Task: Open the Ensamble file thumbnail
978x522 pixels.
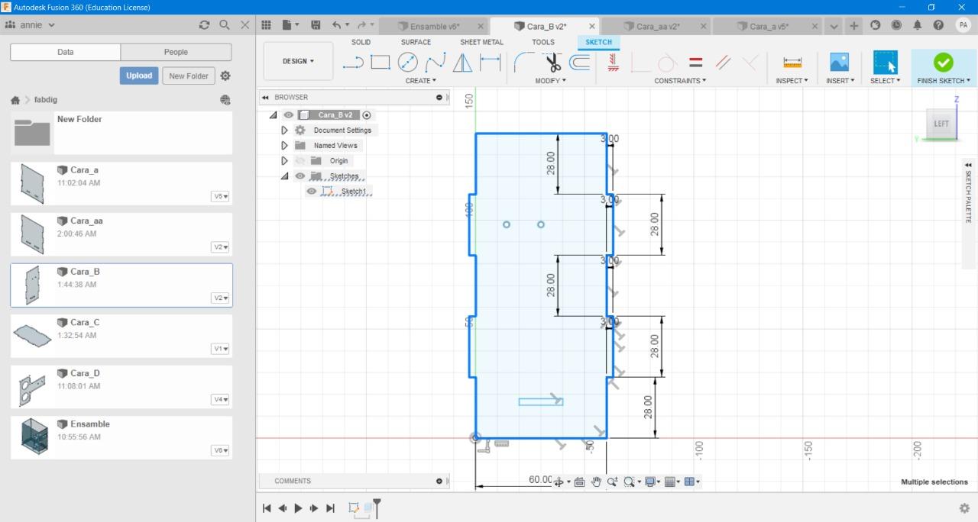Action: coord(35,436)
